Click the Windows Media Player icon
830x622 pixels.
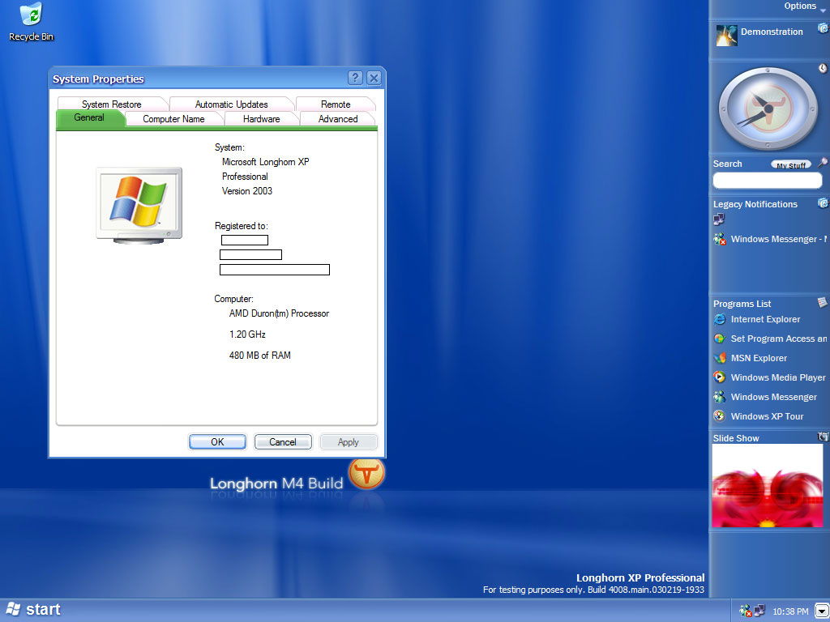click(x=720, y=377)
